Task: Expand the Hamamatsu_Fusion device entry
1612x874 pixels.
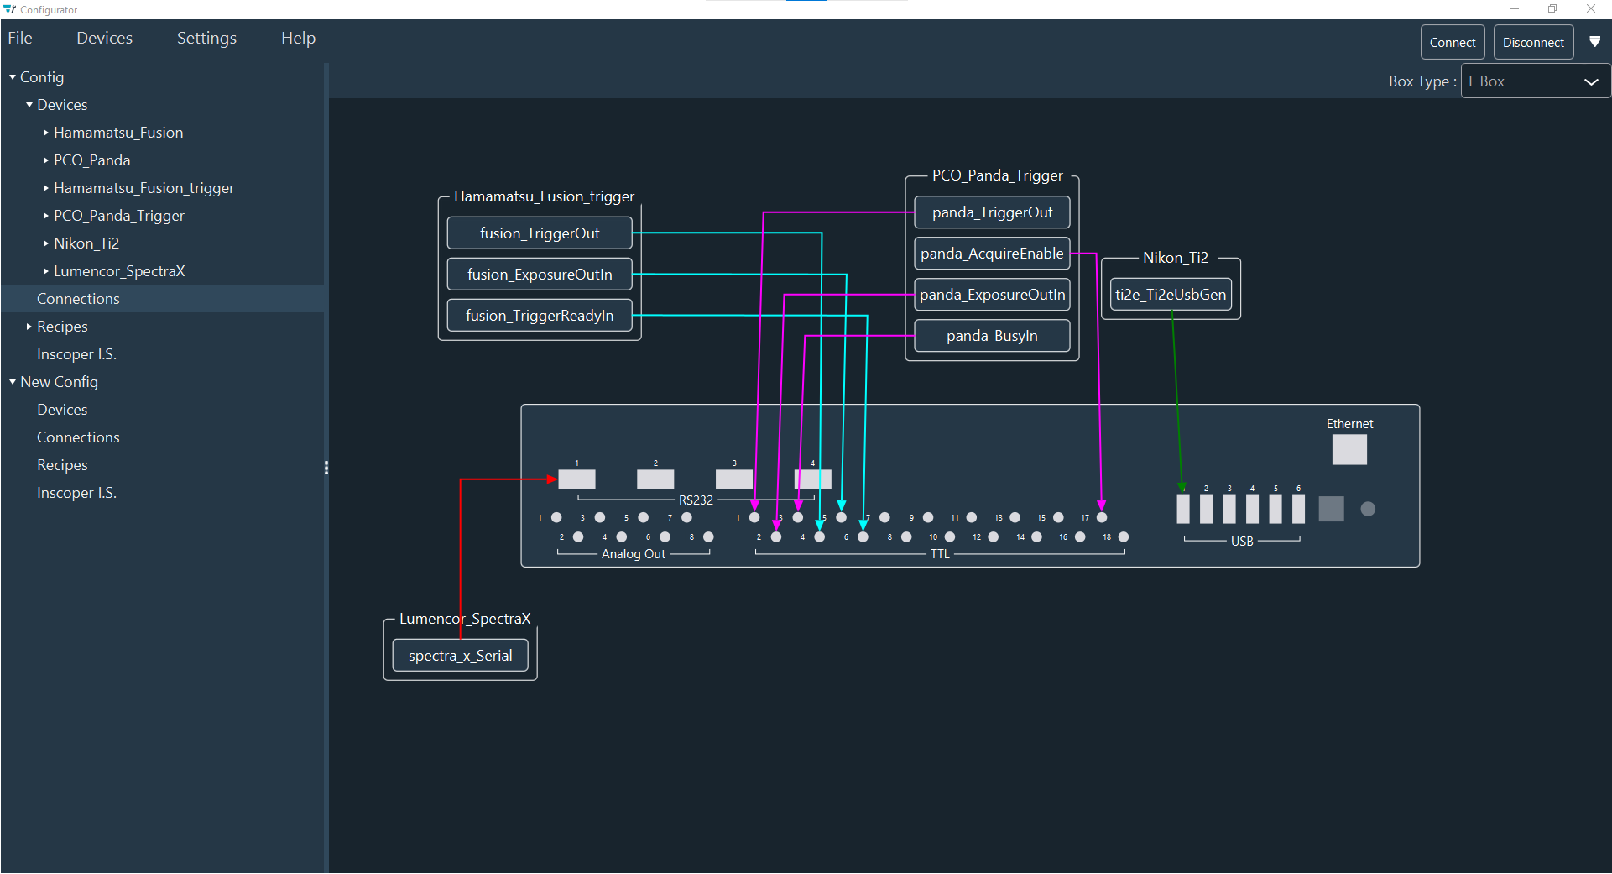Action: [45, 132]
